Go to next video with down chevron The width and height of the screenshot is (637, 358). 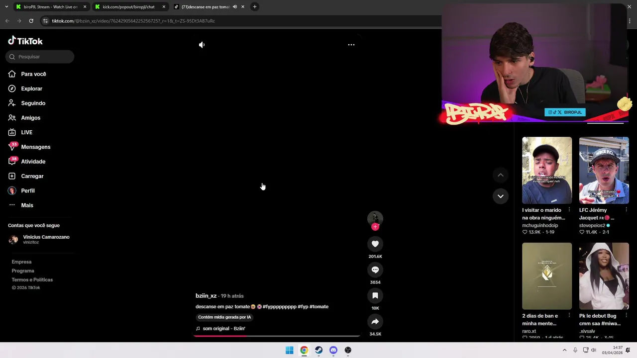(501, 196)
